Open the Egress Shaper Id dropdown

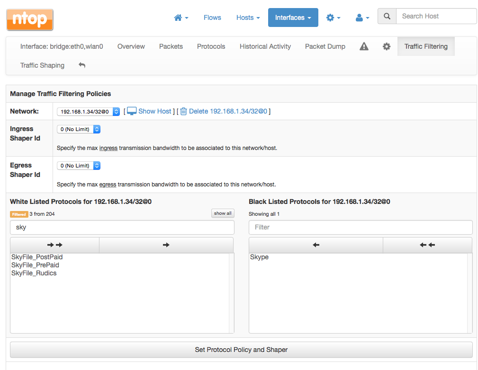[x=79, y=166]
